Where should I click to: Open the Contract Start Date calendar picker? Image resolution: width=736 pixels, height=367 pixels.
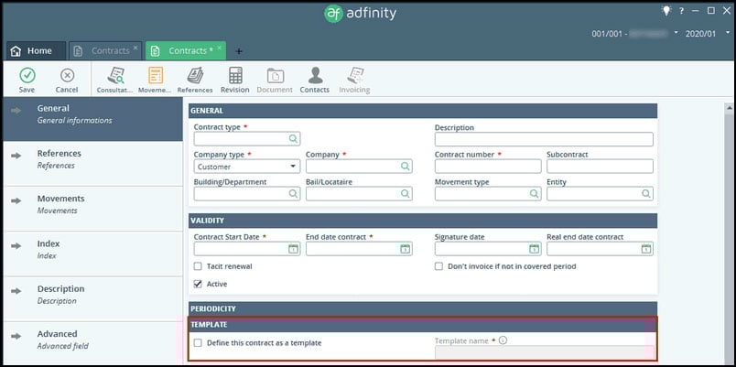pyautogui.click(x=293, y=249)
